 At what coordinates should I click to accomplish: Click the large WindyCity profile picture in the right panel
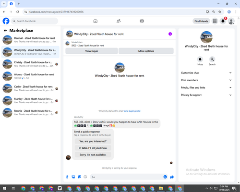coord(206,37)
